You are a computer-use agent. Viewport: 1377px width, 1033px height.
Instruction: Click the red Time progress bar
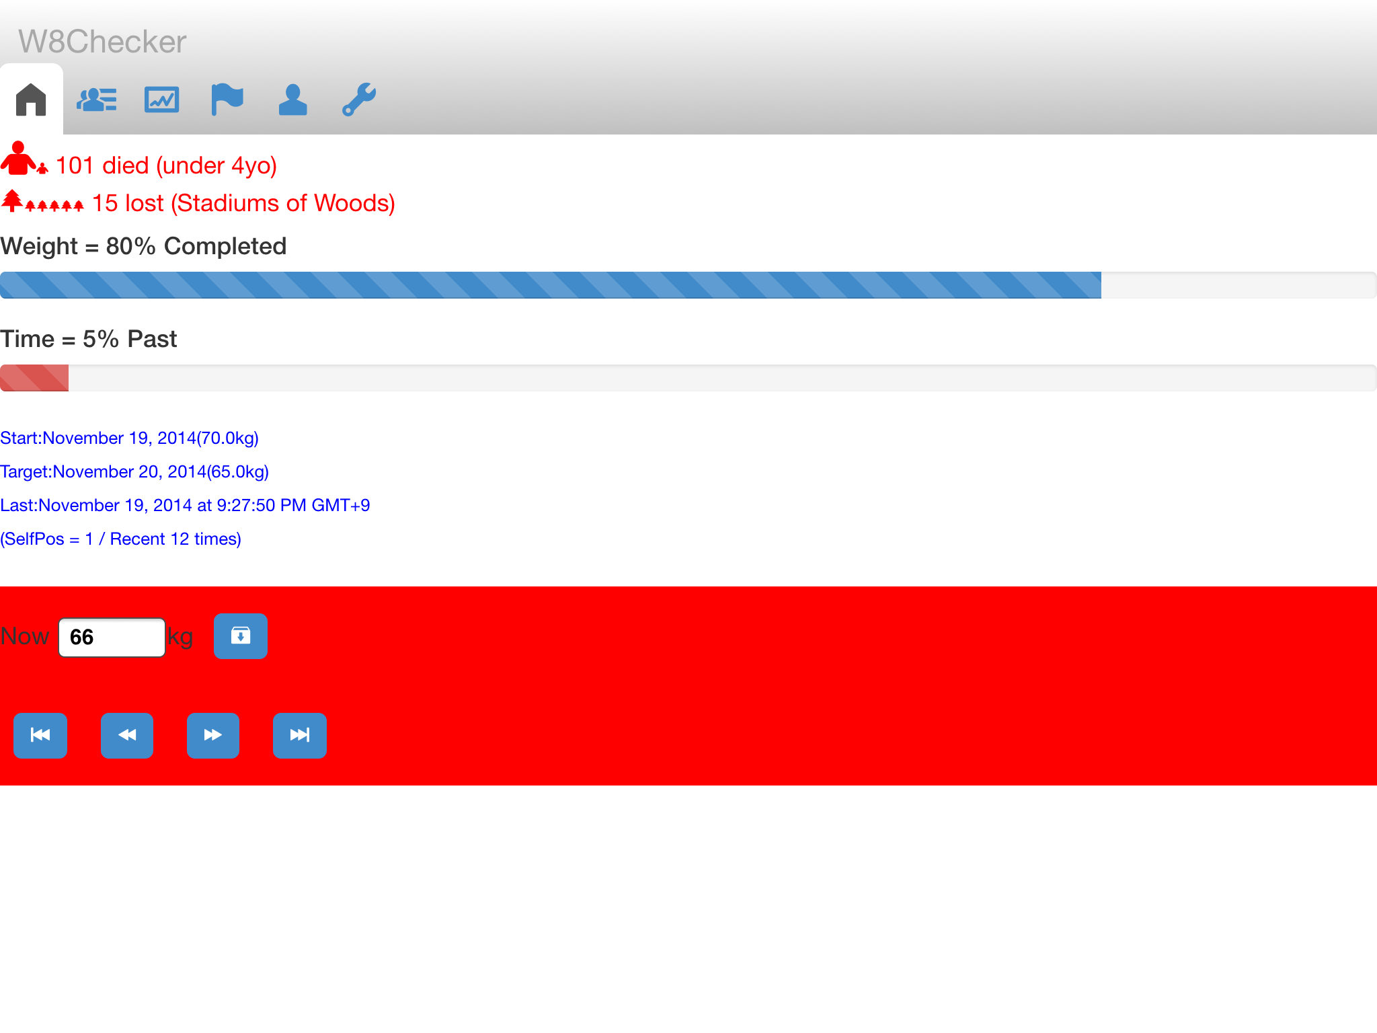click(34, 378)
